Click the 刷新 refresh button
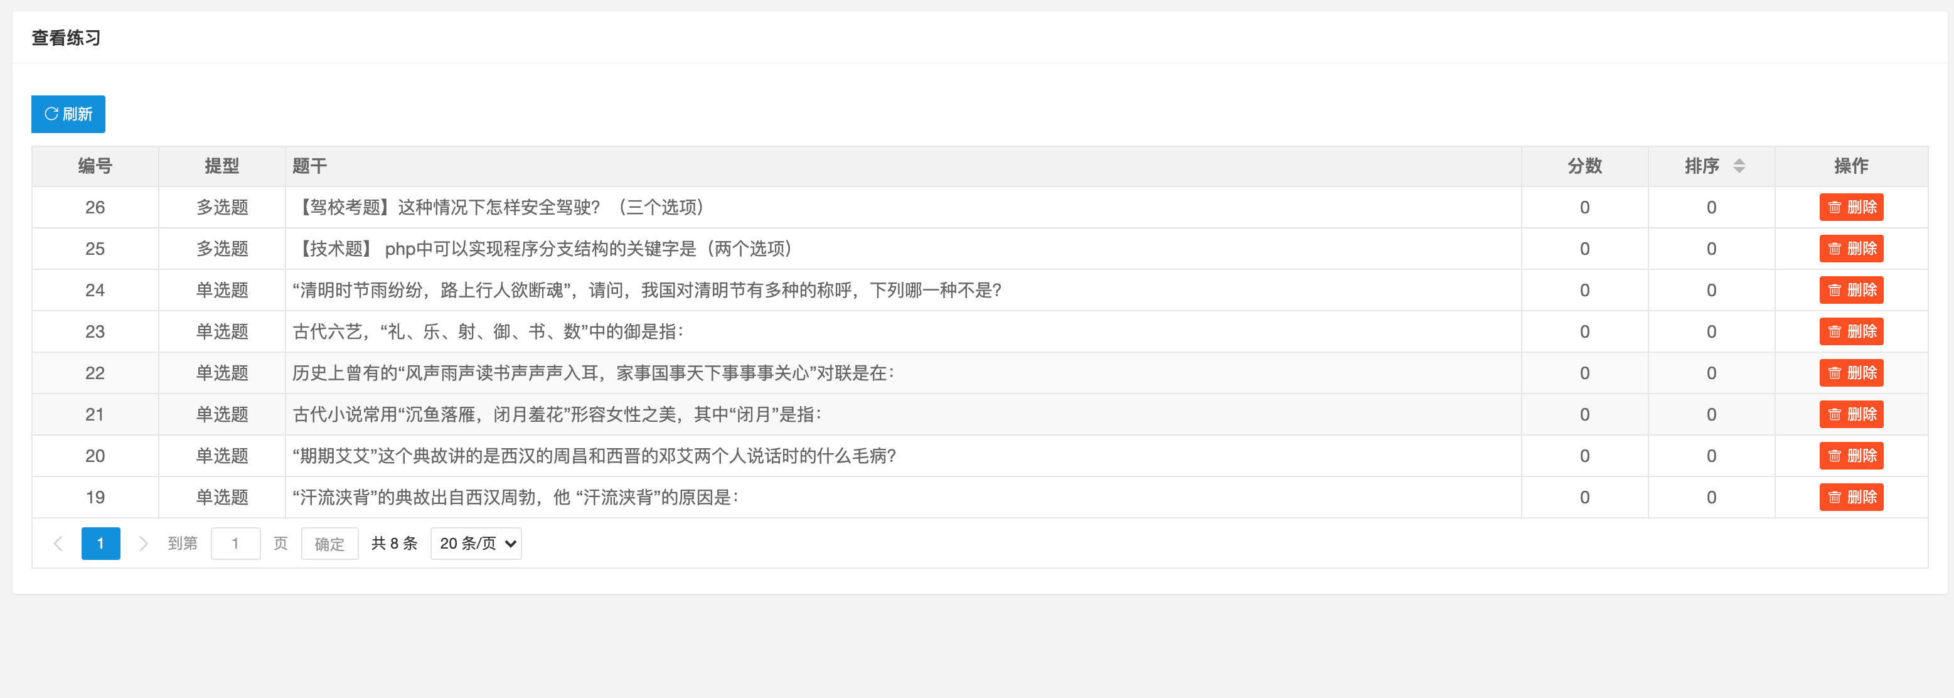Image resolution: width=1954 pixels, height=698 pixels. click(68, 114)
